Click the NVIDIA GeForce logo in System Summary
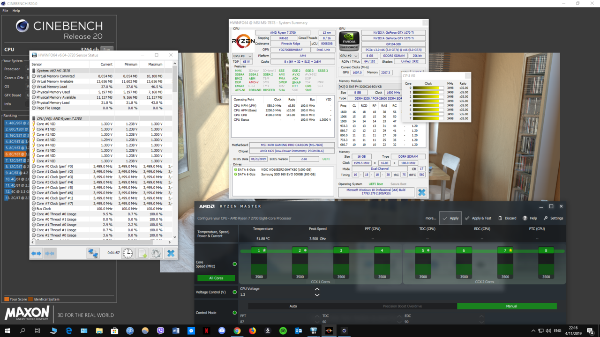The width and height of the screenshot is (600, 337). tap(349, 42)
